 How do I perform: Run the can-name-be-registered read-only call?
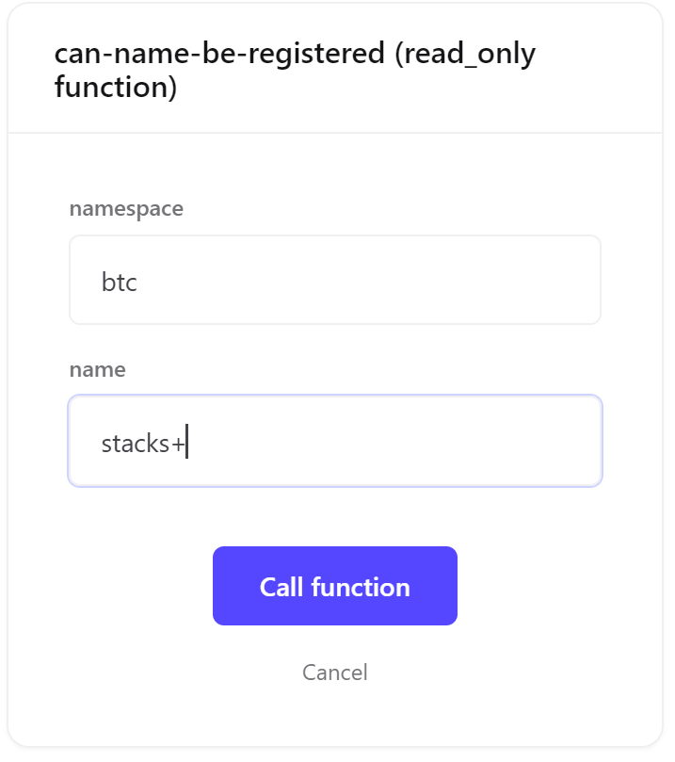(x=334, y=586)
